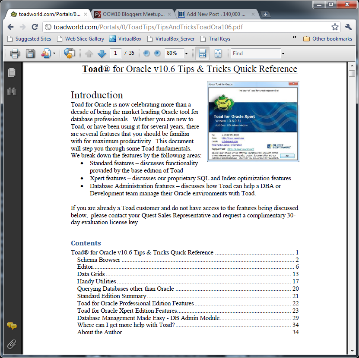
Task: Toggle fit-width scrolling mode
Action: tap(202, 53)
